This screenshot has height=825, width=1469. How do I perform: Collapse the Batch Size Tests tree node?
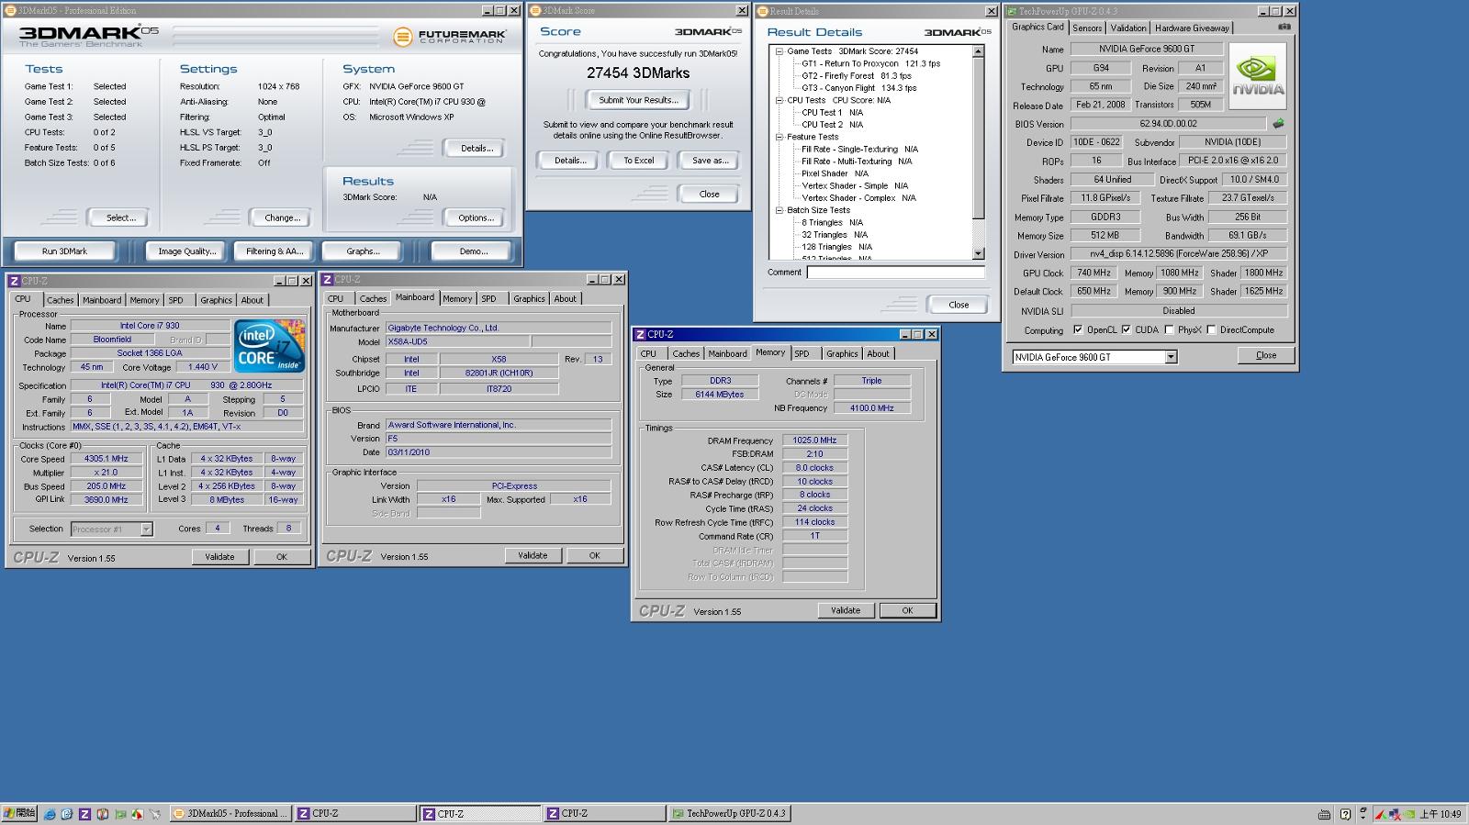tap(779, 210)
